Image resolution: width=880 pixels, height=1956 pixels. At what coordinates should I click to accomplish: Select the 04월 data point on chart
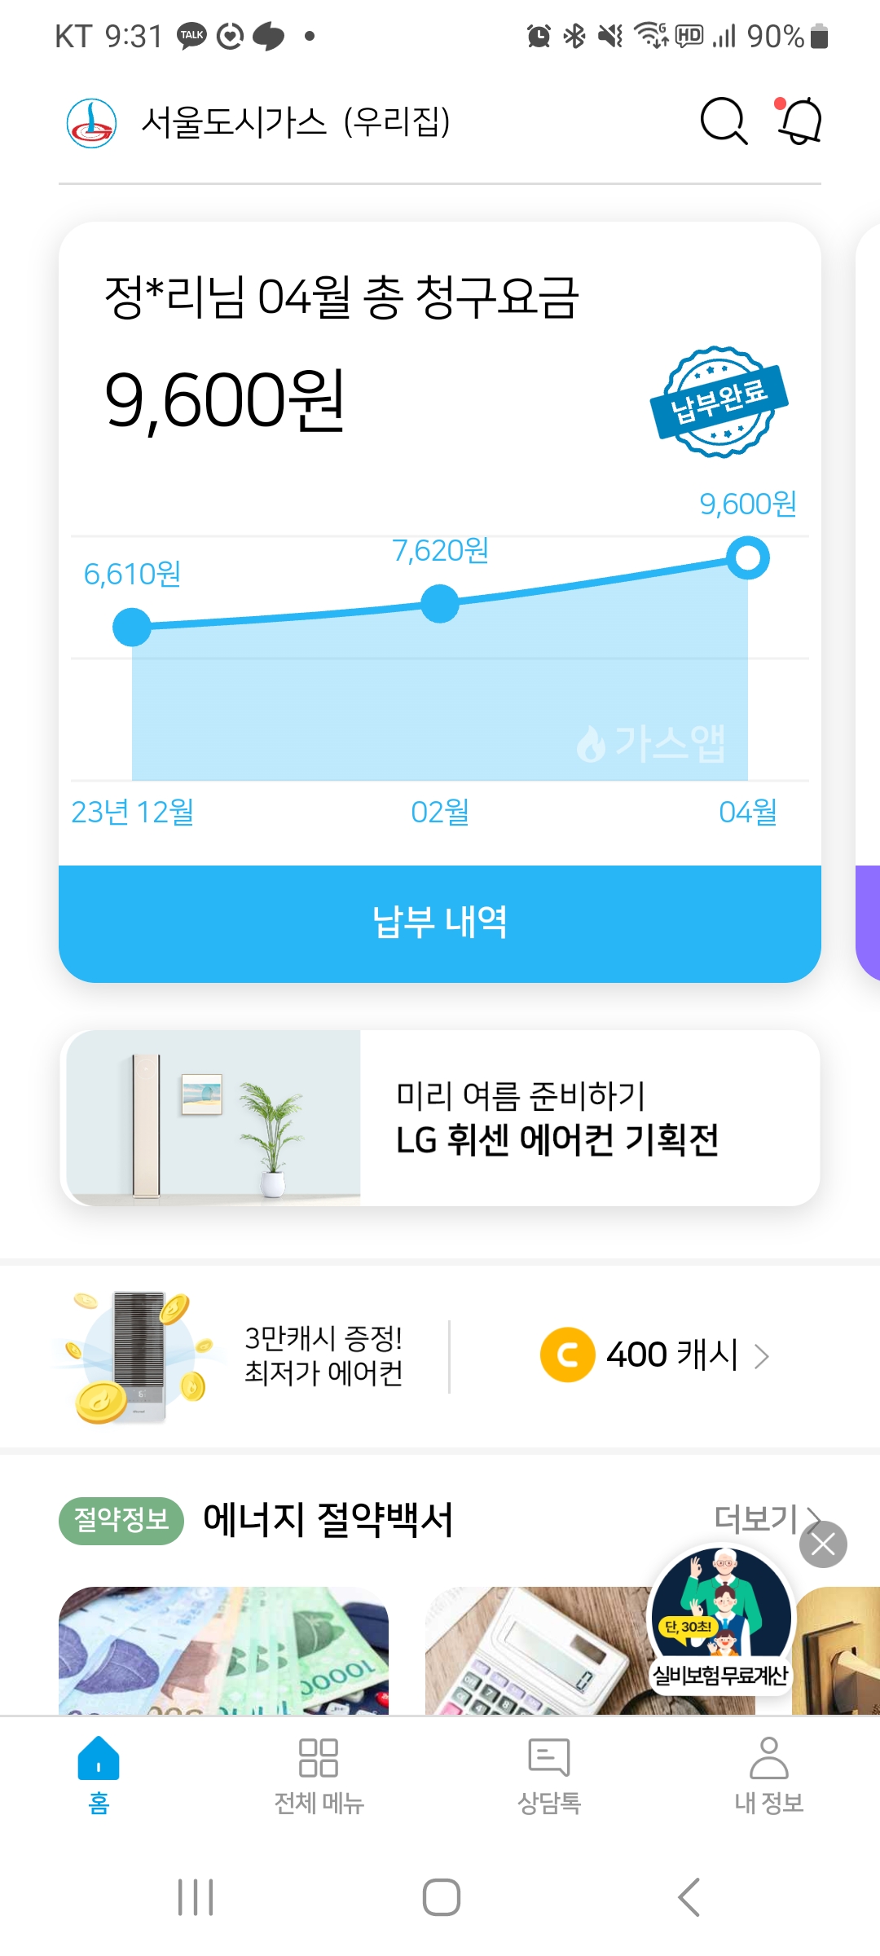click(747, 558)
